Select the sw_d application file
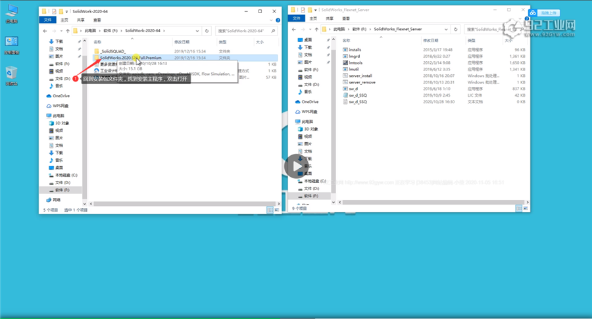The height and width of the screenshot is (319, 592). (x=350, y=89)
